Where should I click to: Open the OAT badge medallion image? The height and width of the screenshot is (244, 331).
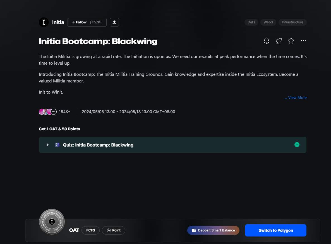pyautogui.click(x=52, y=222)
